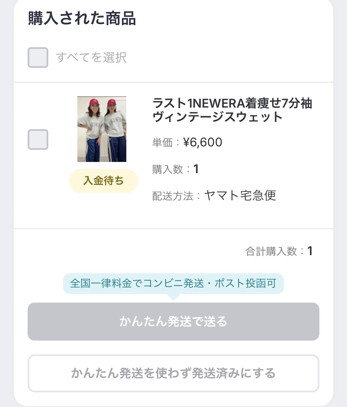This screenshot has width=347, height=407.
Task: Click the tooltip pointer arrow above かんたん発送
Action: (x=173, y=297)
